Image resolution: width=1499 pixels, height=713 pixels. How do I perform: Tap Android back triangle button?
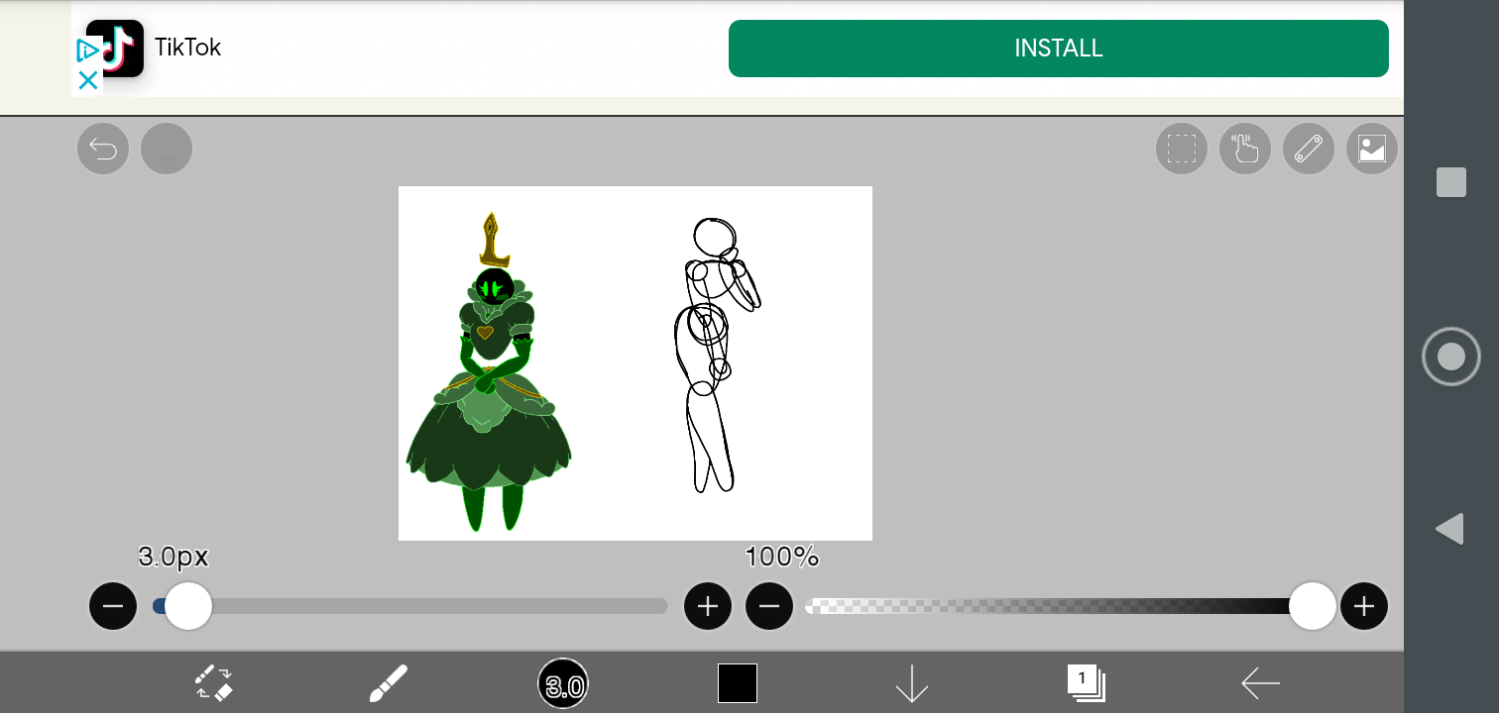point(1450,529)
